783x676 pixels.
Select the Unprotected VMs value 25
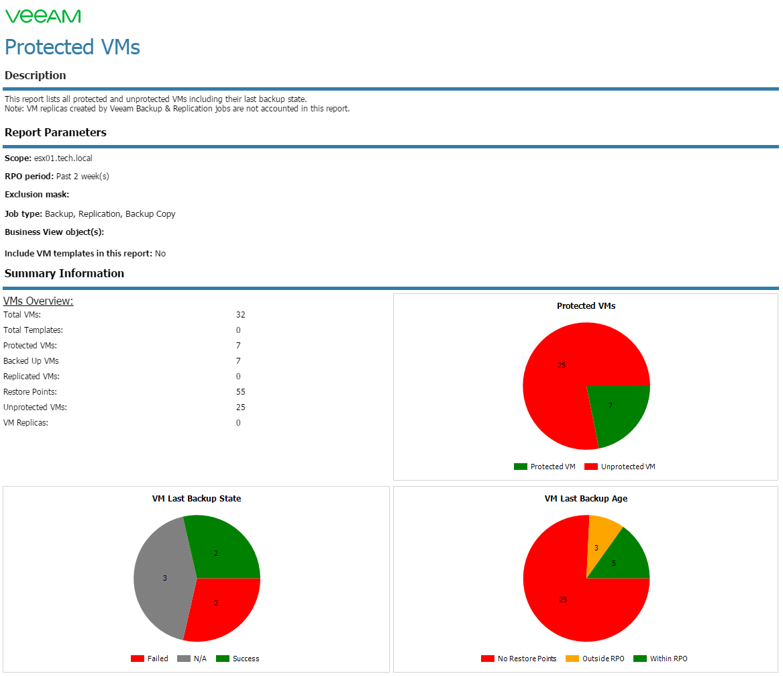pos(241,407)
